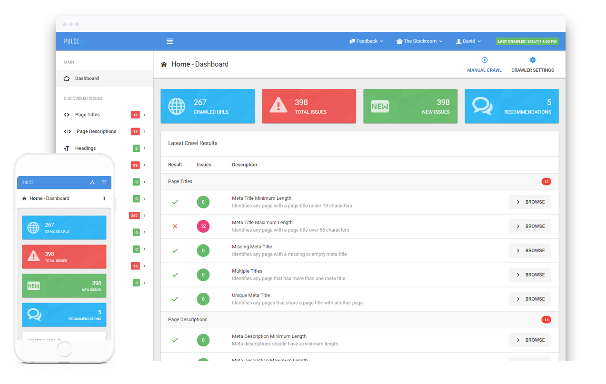Expand the Page Descriptions sidebar chevron
This screenshot has width=606, height=384.
click(x=144, y=131)
